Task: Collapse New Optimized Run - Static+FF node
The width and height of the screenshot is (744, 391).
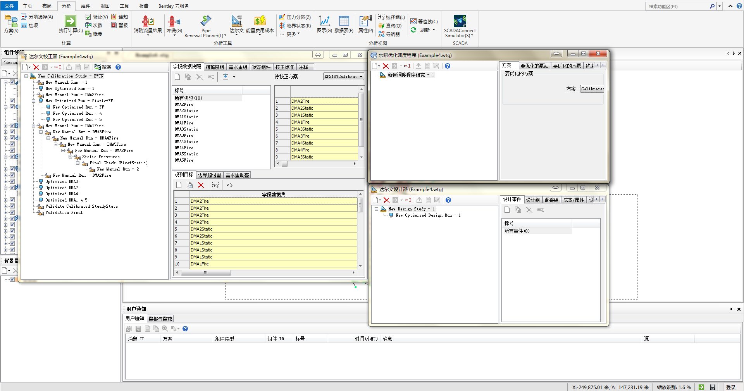Action: (x=34, y=101)
